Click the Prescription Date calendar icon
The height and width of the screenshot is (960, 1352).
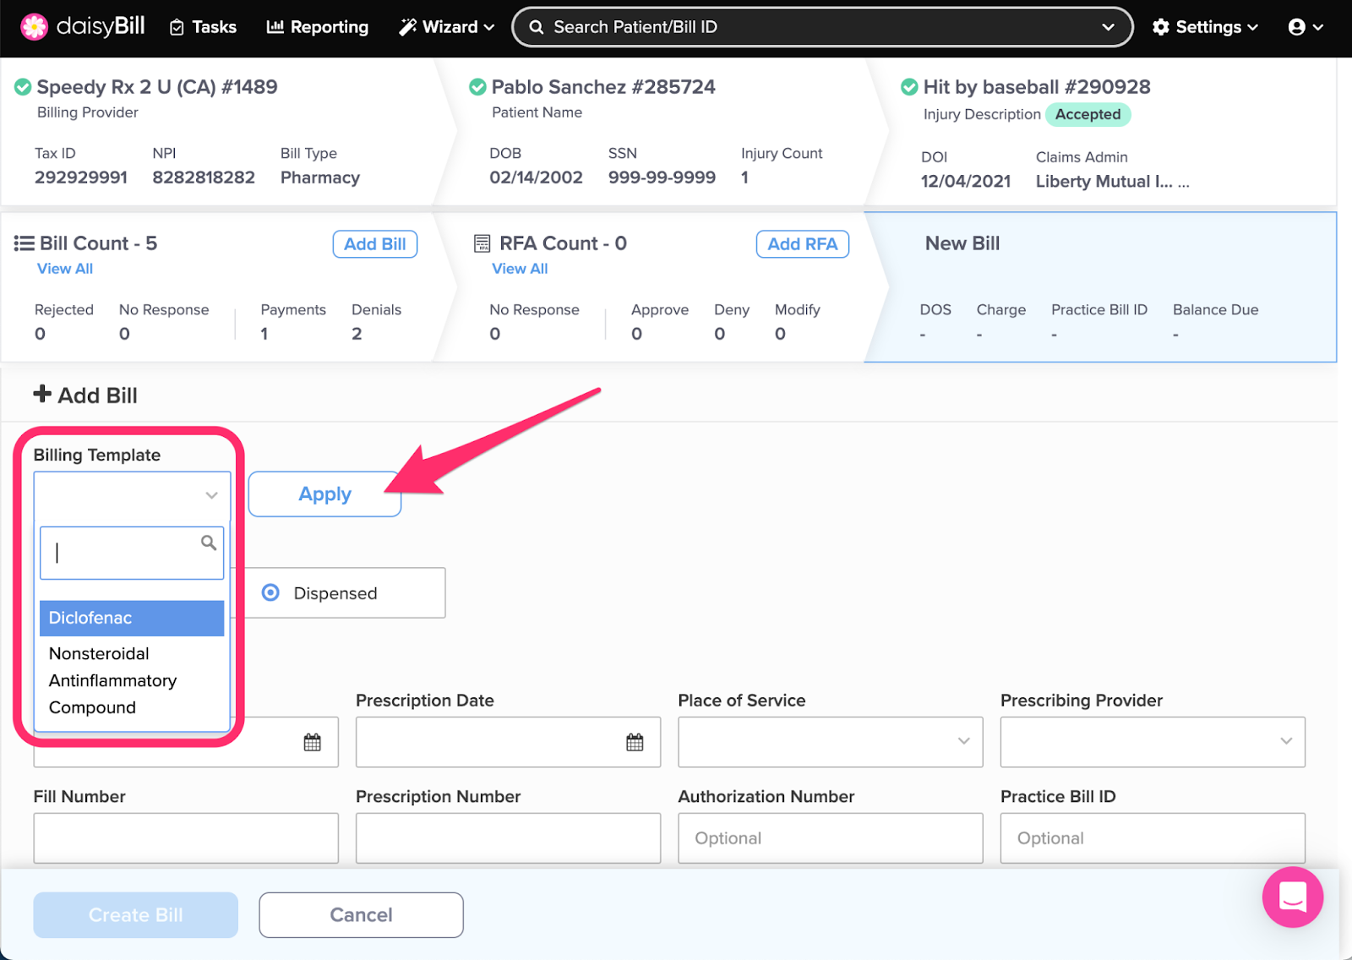point(635,742)
